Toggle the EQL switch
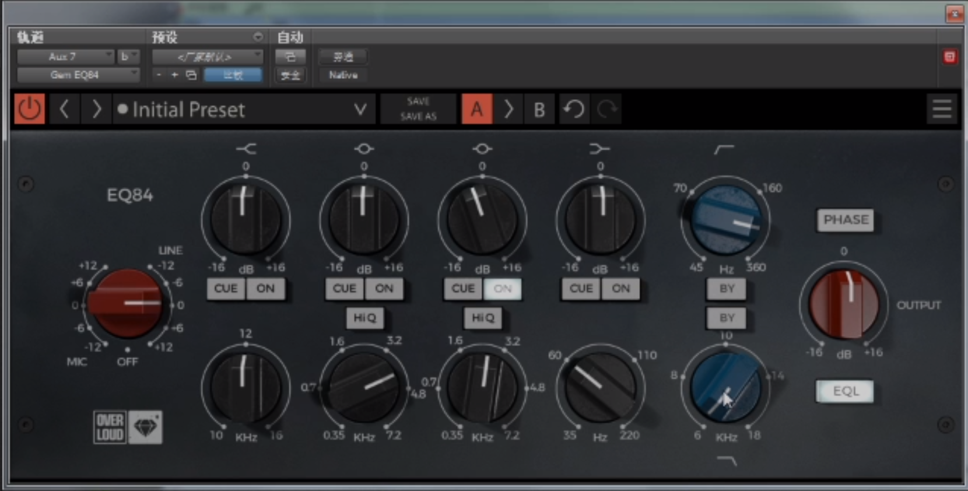 (846, 391)
